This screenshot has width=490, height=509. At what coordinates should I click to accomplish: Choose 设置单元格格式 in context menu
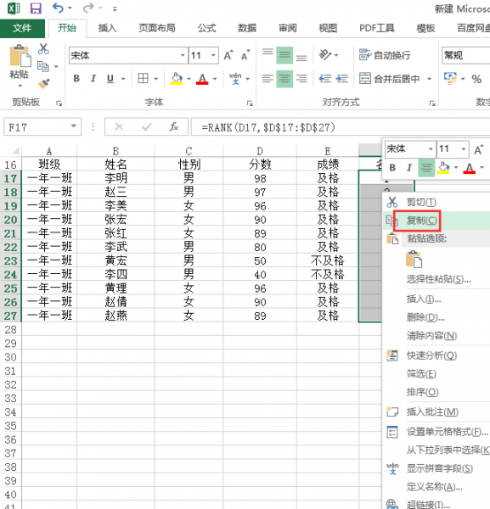click(x=448, y=432)
